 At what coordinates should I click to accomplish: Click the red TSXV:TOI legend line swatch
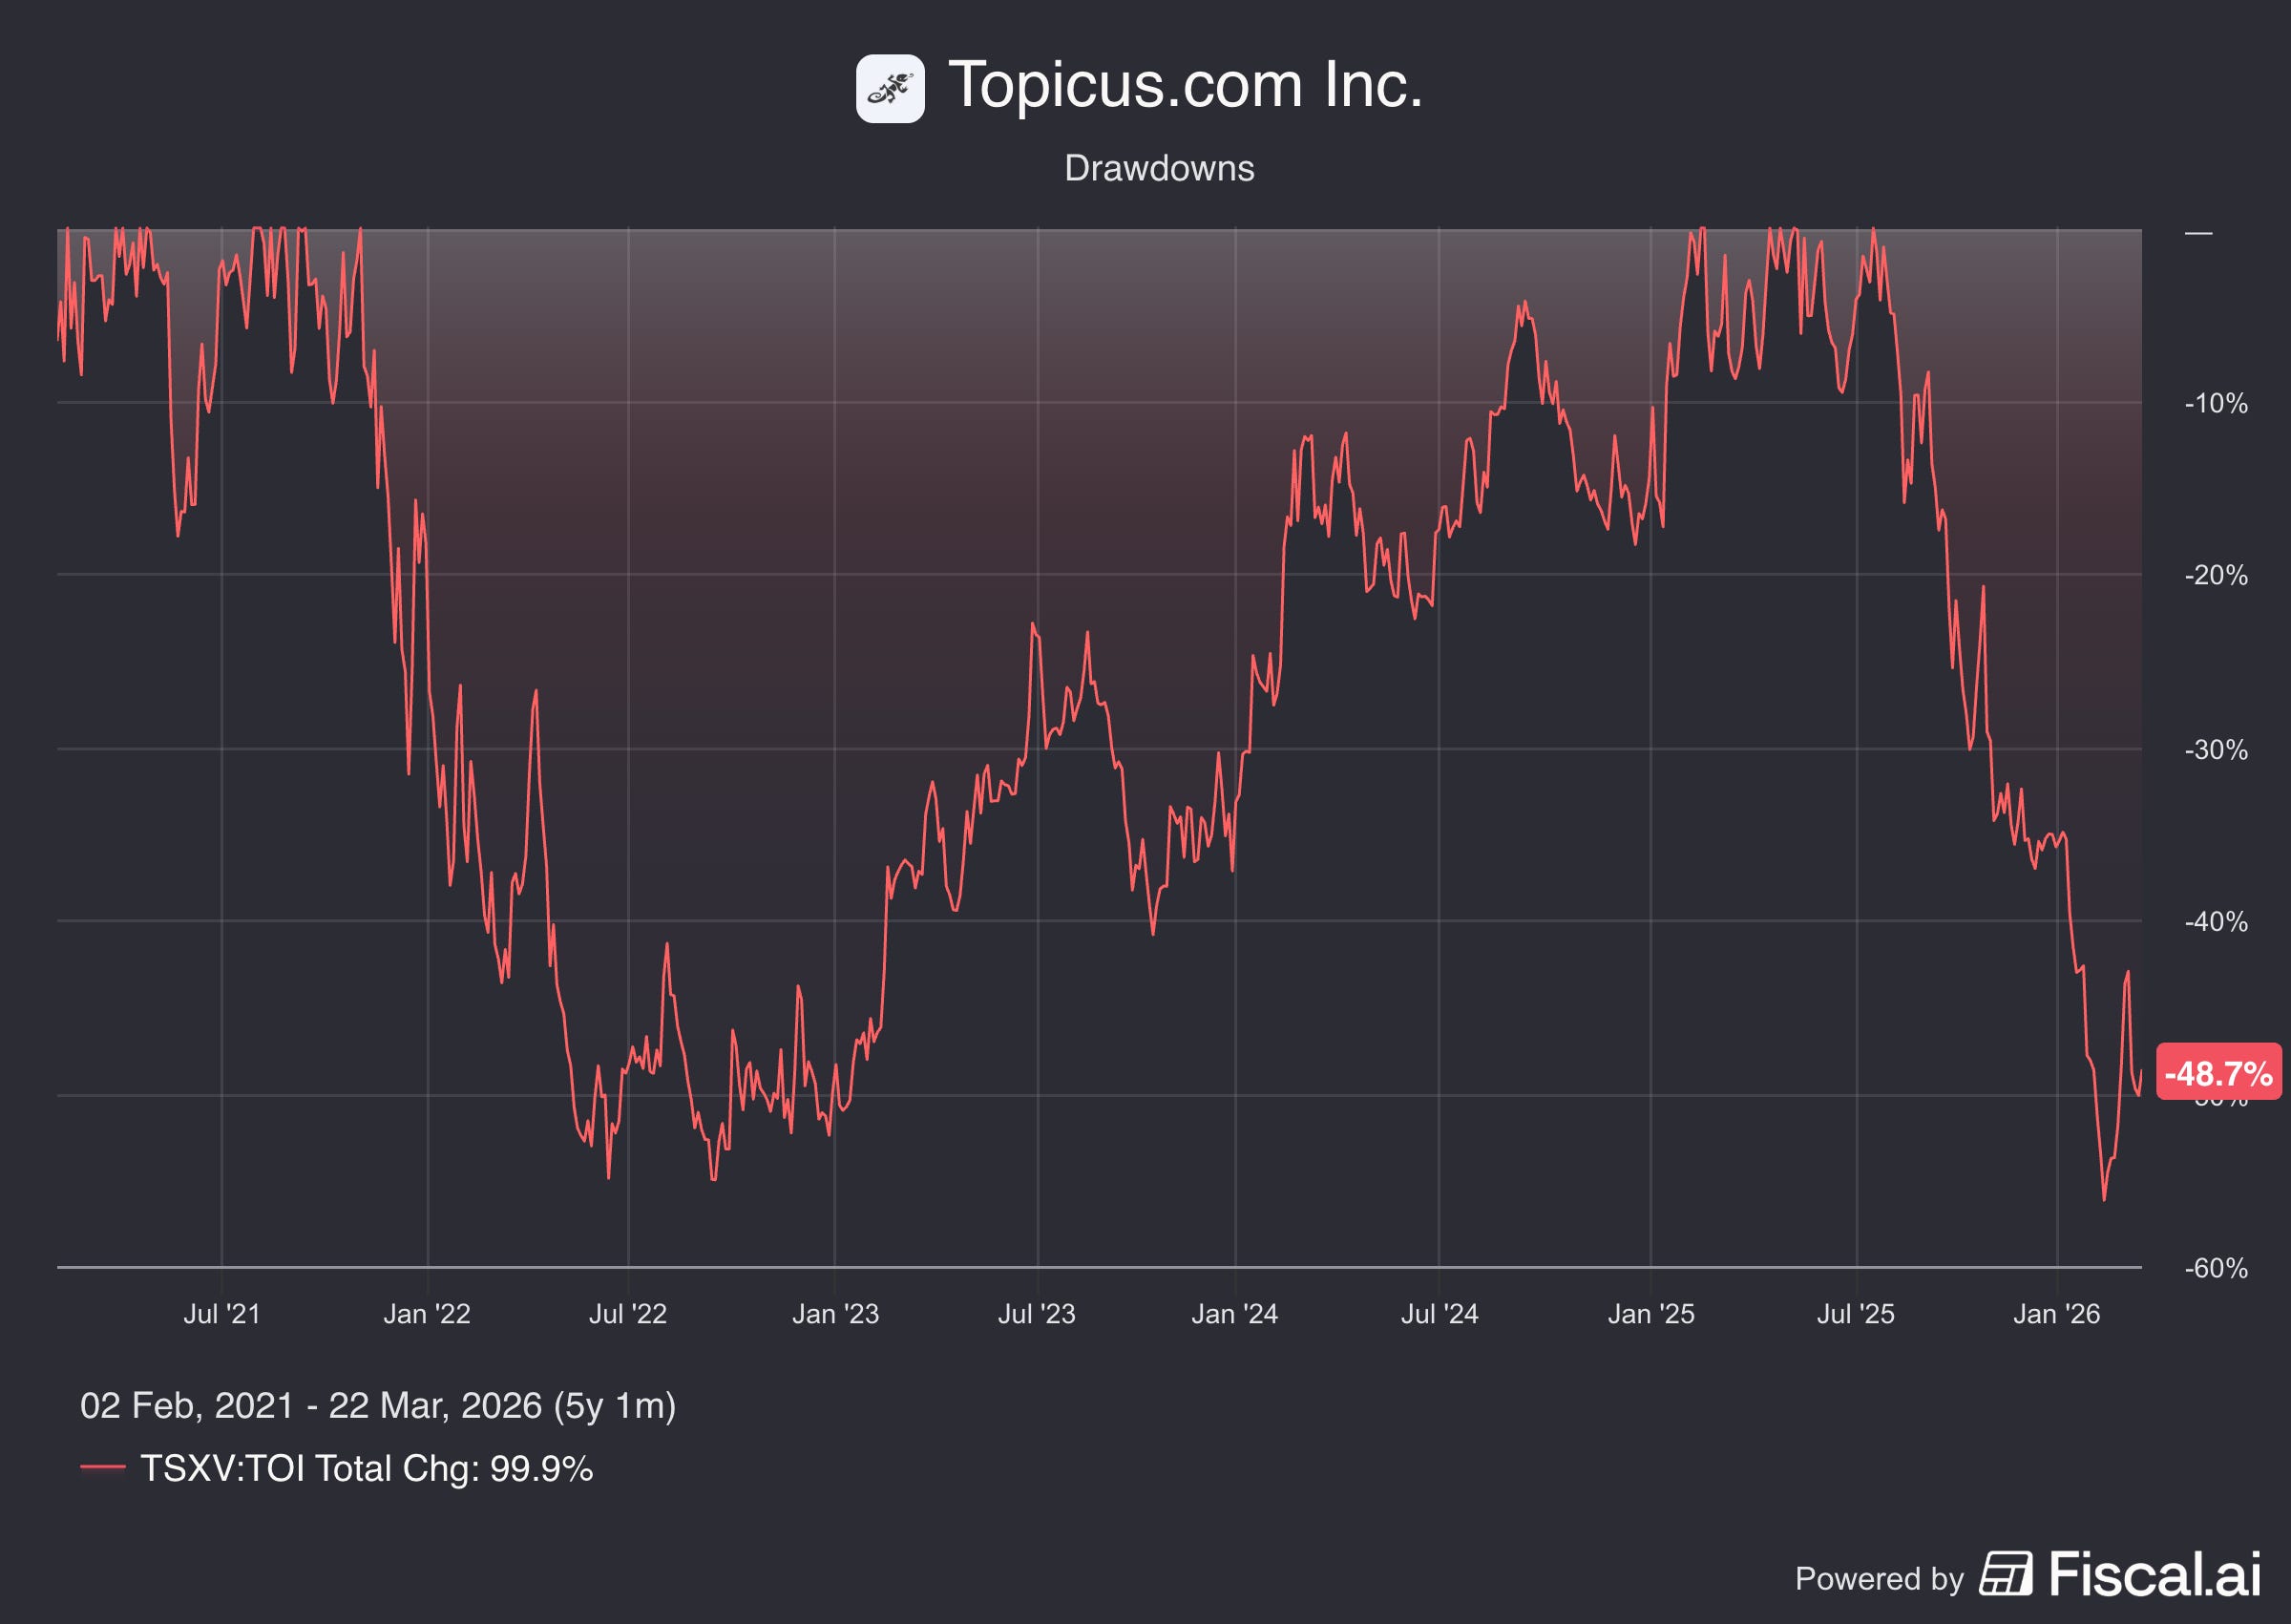tap(102, 1468)
